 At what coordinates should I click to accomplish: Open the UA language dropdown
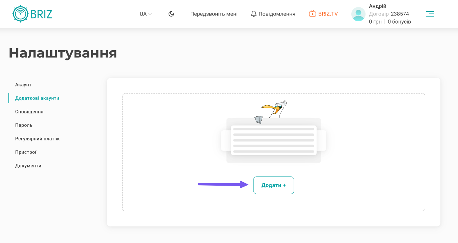click(x=146, y=14)
